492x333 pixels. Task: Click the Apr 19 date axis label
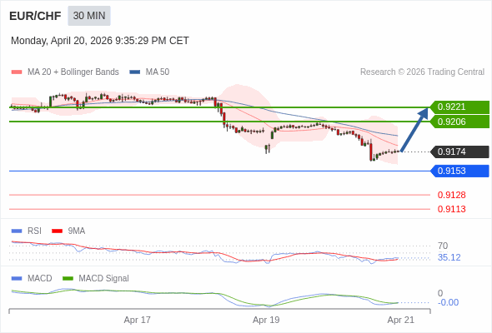click(x=266, y=321)
